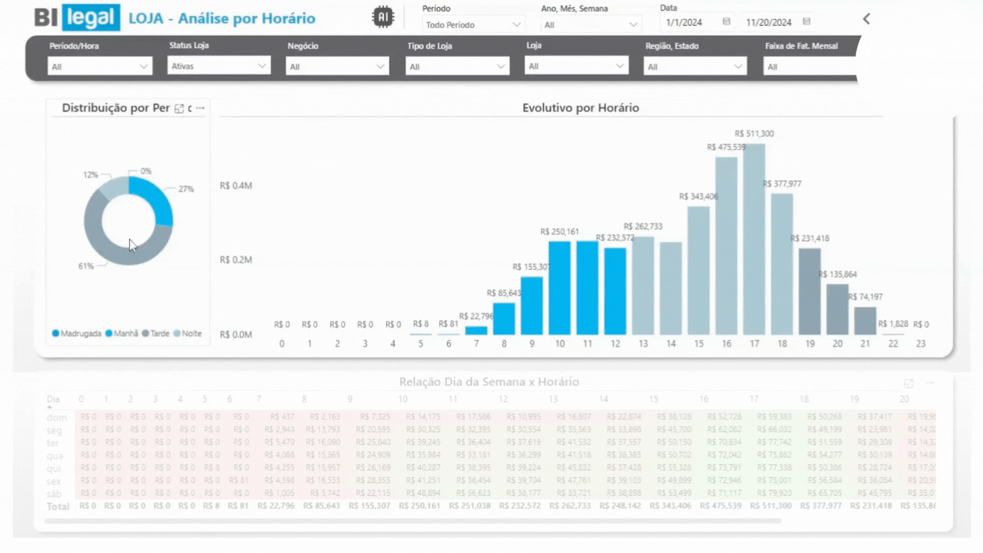Open more options for Relação table
Image resolution: width=983 pixels, height=553 pixels.
[930, 383]
